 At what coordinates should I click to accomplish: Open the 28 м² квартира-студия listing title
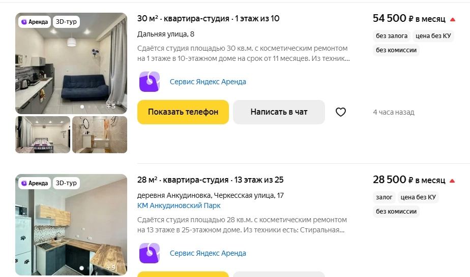point(210,180)
